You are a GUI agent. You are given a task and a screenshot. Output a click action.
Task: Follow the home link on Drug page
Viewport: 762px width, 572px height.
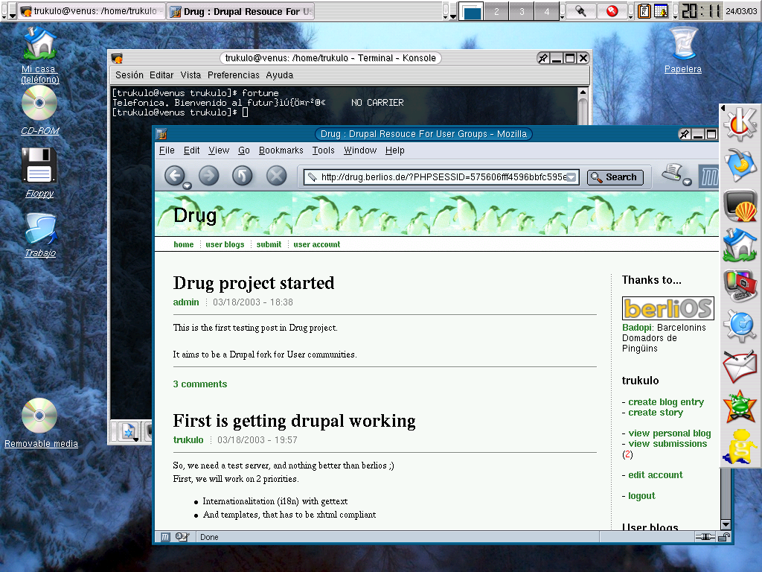coord(184,244)
